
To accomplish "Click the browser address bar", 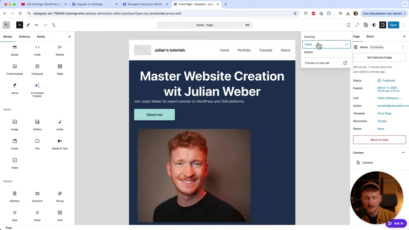I will tap(161, 13).
